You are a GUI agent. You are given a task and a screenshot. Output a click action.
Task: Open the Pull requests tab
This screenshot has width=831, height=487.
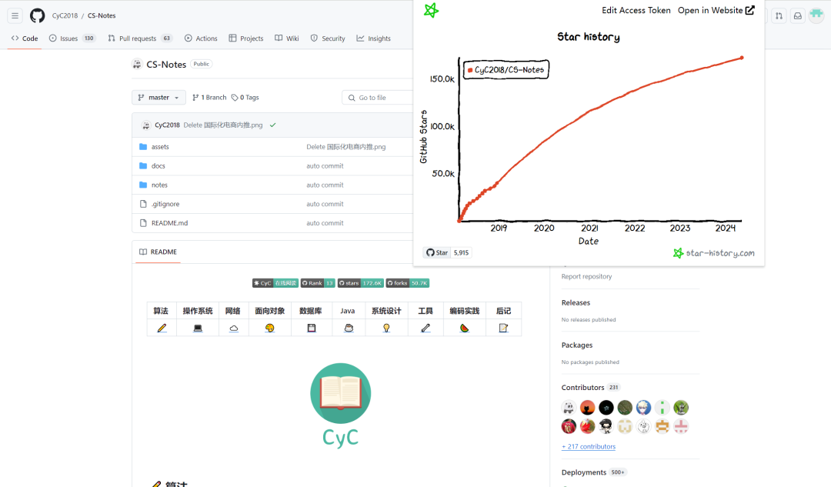[x=140, y=38]
